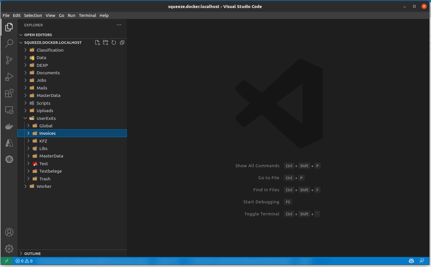Expand the Trash subfolder

(x=72, y=179)
